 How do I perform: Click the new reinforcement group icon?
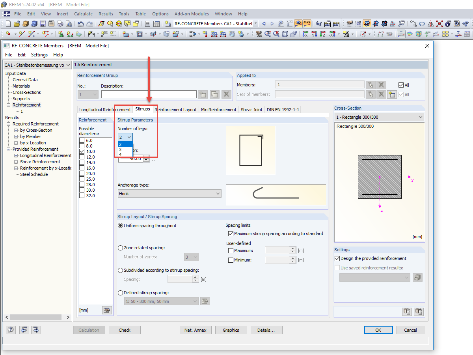point(203,94)
